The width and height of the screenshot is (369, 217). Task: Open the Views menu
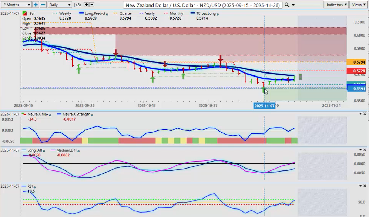click(x=358, y=5)
